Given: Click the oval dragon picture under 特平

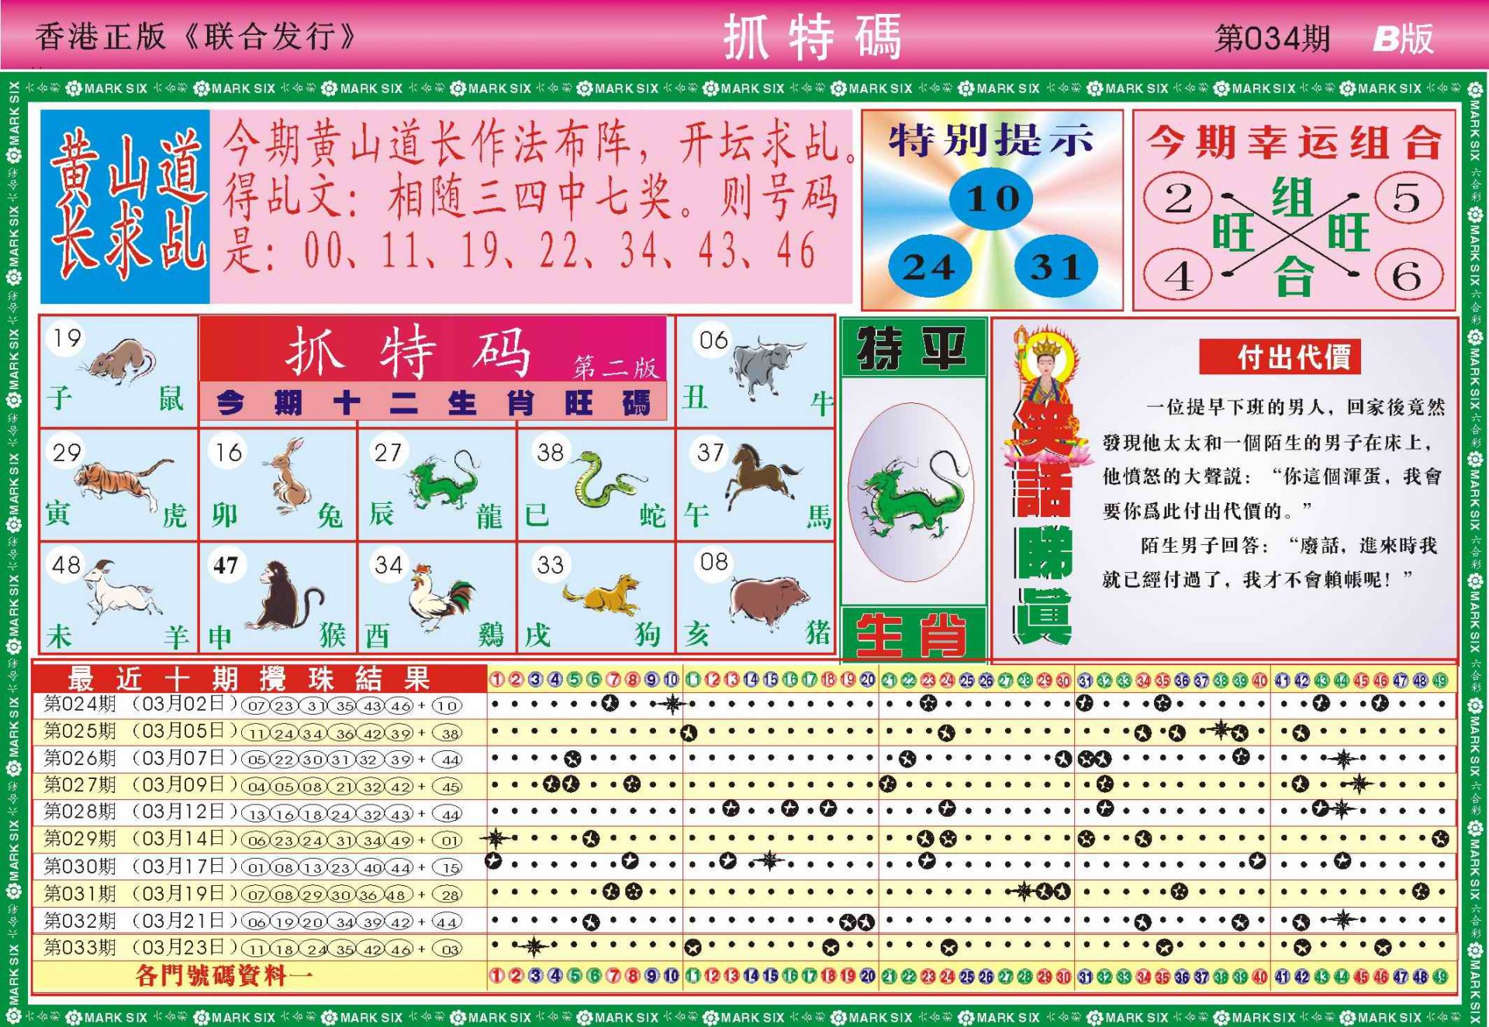Looking at the screenshot, I should click(912, 493).
